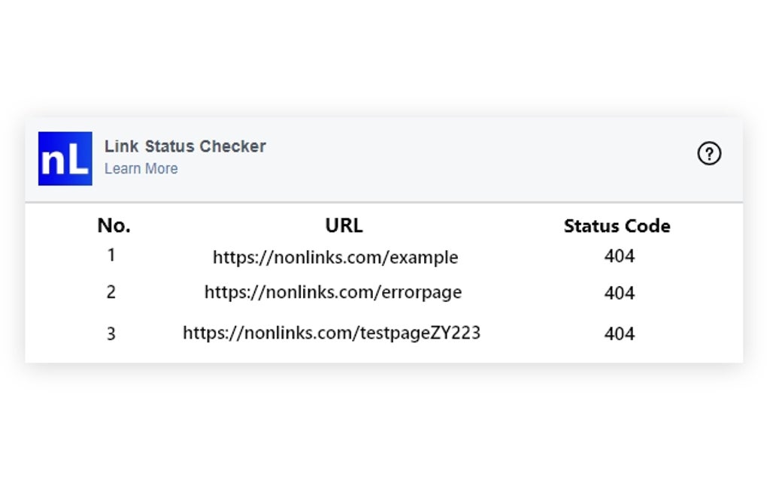The width and height of the screenshot is (767, 479).
Task: Sort by the Status Code column header
Action: pyautogui.click(x=617, y=225)
